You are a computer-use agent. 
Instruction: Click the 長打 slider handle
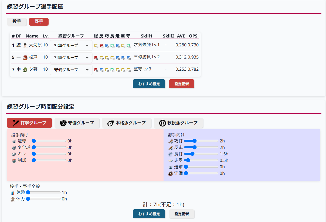pos(193,154)
